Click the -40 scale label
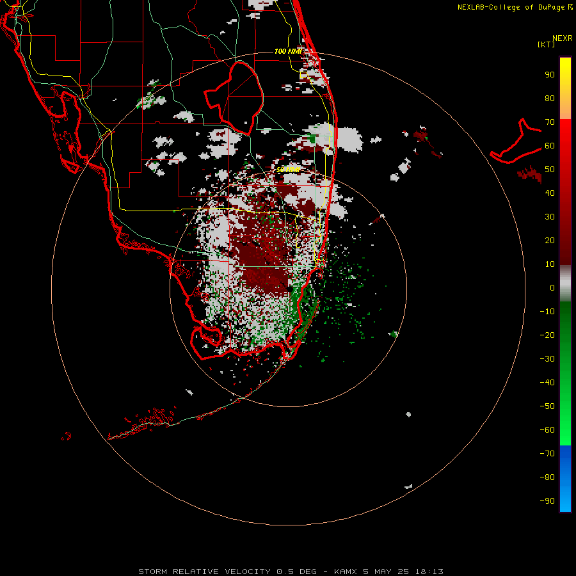The width and height of the screenshot is (576, 576). (547, 383)
